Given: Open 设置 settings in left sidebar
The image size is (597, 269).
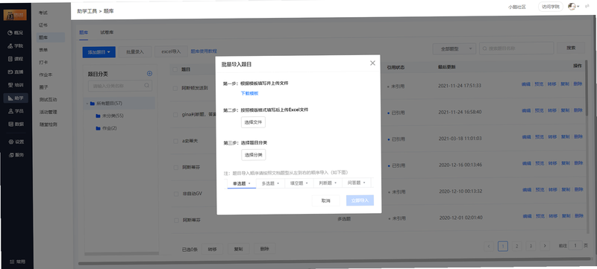Looking at the screenshot, I should (16, 142).
